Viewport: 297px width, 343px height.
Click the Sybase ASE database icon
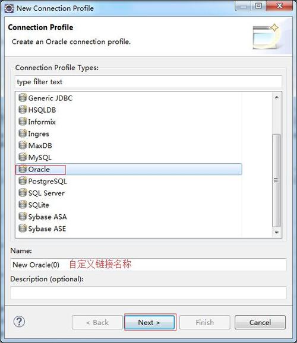[23, 228]
